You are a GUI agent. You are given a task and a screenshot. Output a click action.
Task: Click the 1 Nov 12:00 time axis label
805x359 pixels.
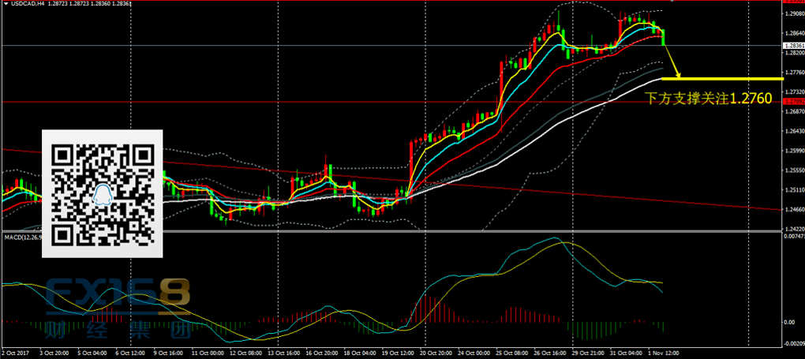click(x=665, y=352)
